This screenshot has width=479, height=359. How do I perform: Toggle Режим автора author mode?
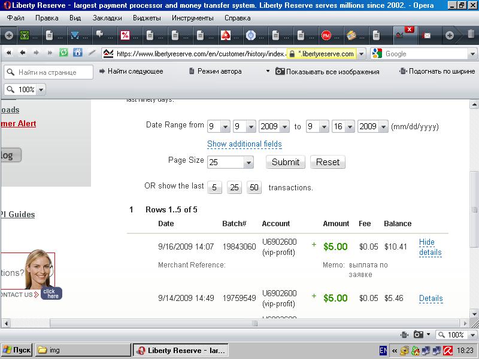pyautogui.click(x=215, y=71)
